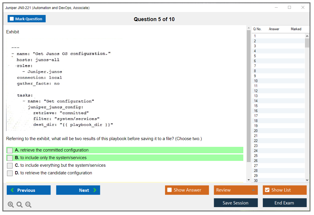Select question 10 in the list
The width and height of the screenshot is (314, 215).
pyautogui.click(x=256, y=81)
